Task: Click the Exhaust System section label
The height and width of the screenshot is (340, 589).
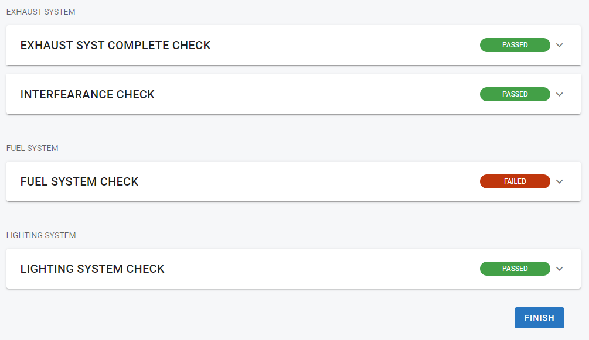Action: pyautogui.click(x=40, y=12)
